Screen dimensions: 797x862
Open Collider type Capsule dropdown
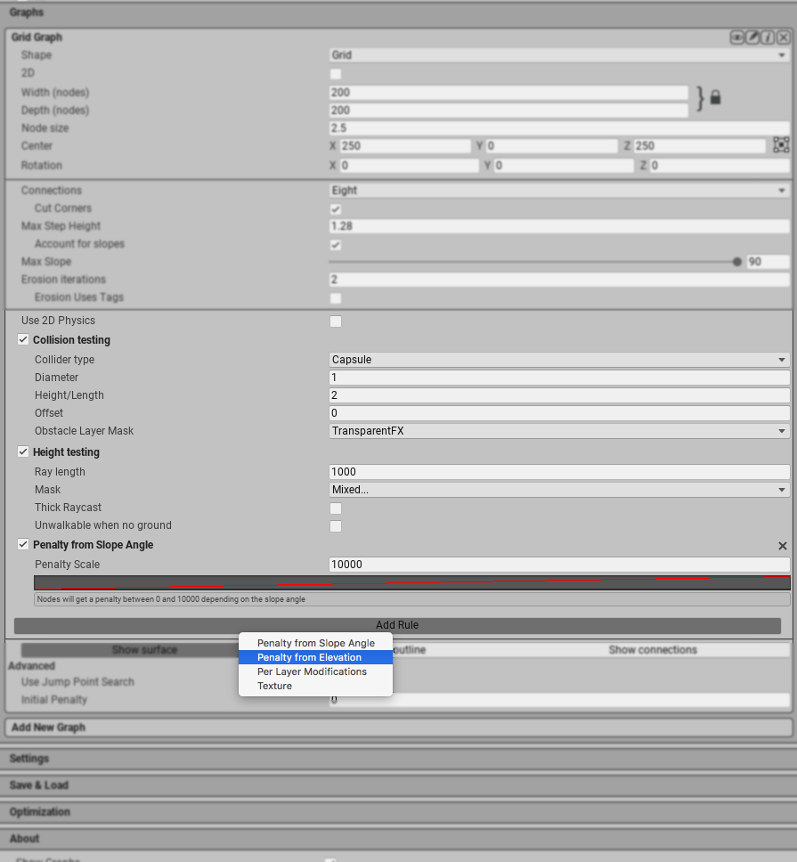coord(558,360)
